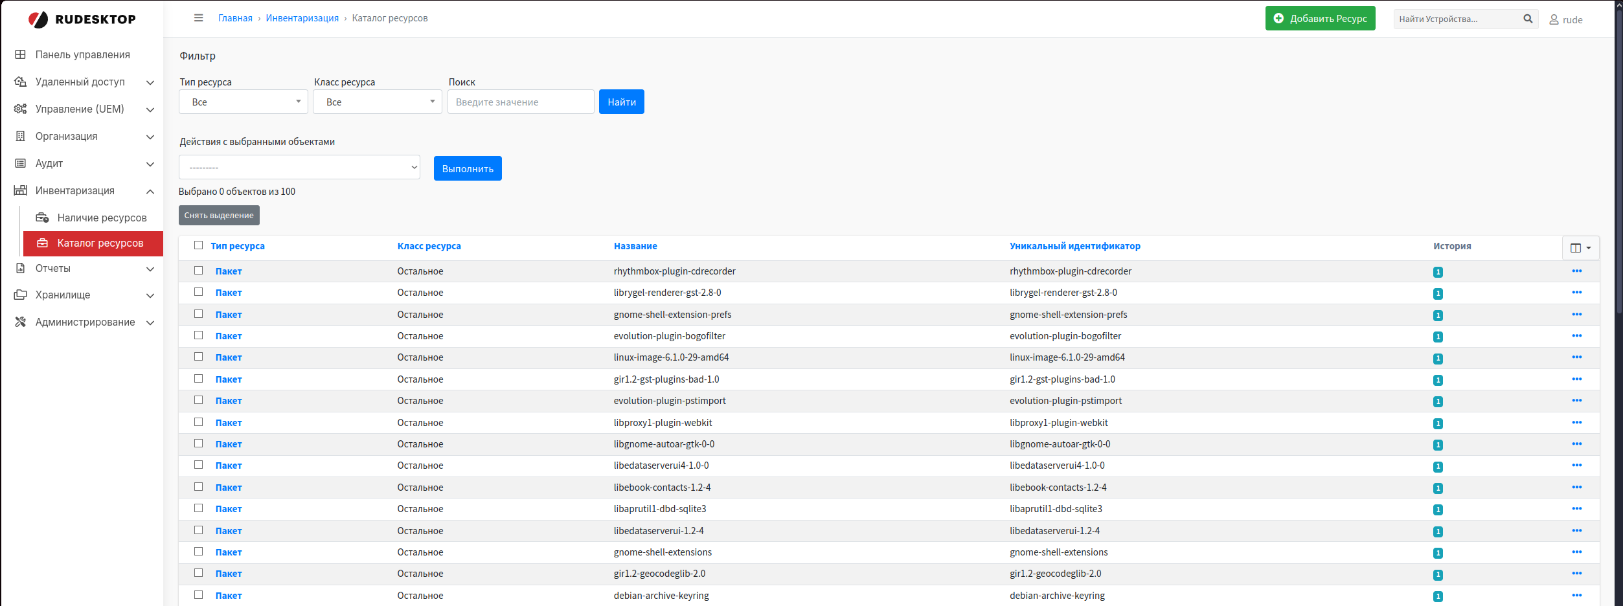1623x606 pixels.
Task: Click the hamburger menu icon near breadcrumbs
Action: pos(198,18)
